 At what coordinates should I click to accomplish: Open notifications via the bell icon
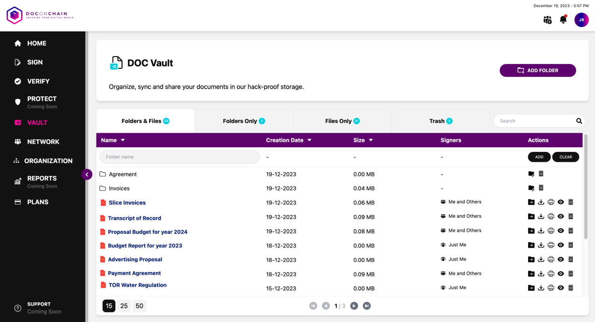563,19
